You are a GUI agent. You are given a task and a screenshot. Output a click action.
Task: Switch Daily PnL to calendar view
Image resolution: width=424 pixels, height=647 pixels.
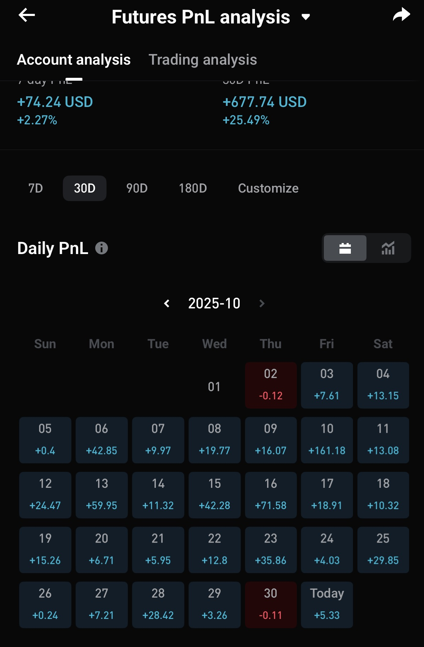click(x=345, y=248)
